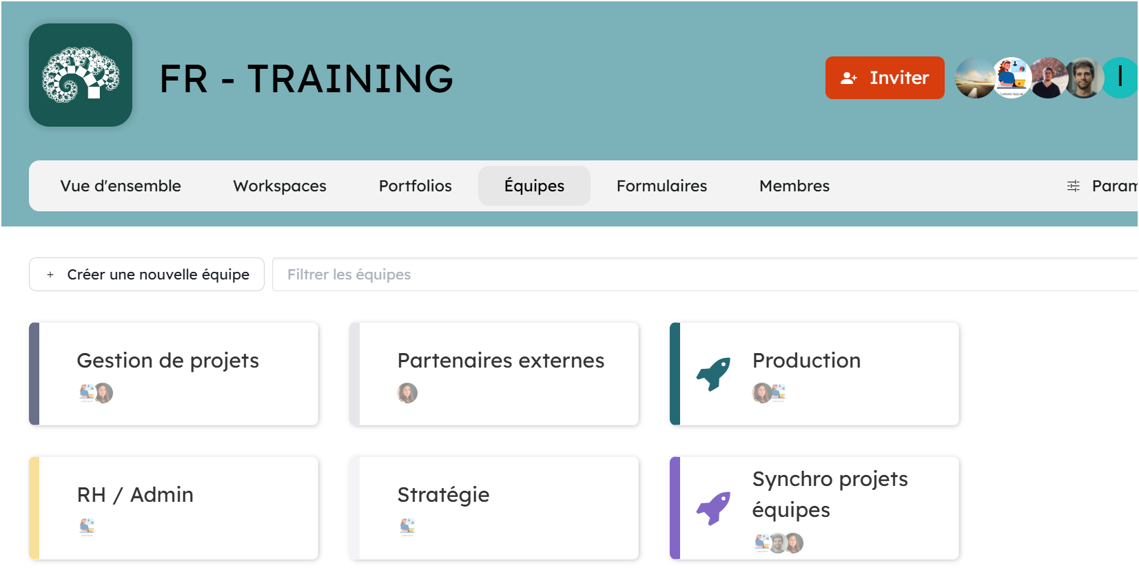
Task: Click the FR - TRAINING fractal logo
Action: (81, 75)
